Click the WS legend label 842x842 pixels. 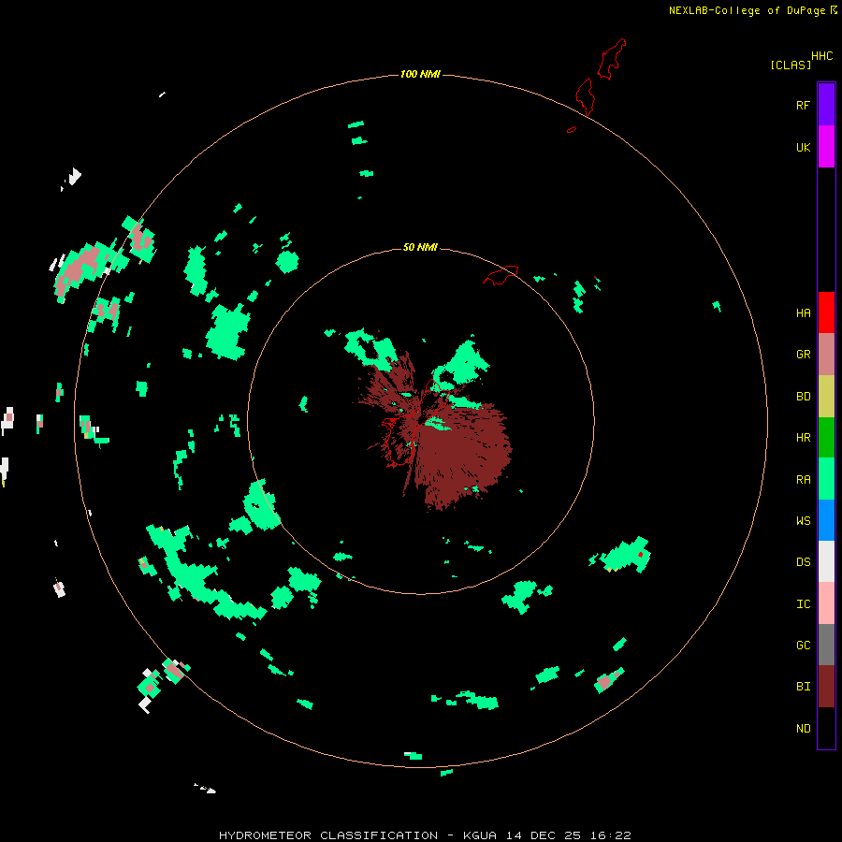803,521
